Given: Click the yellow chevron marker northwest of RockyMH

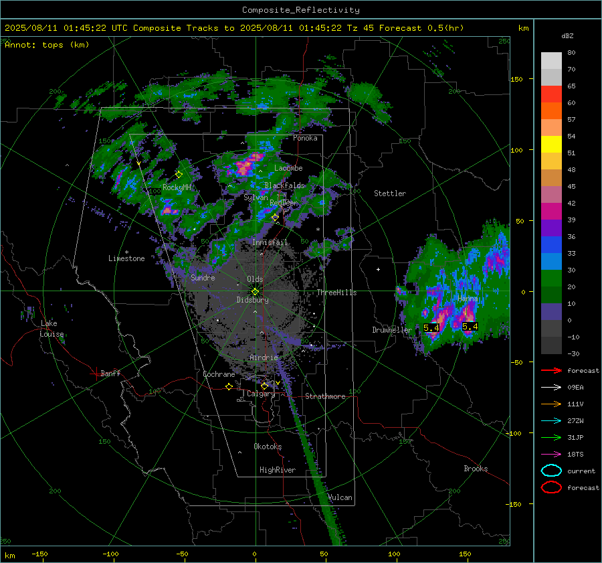Looking at the screenshot, I should pyautogui.click(x=138, y=163).
